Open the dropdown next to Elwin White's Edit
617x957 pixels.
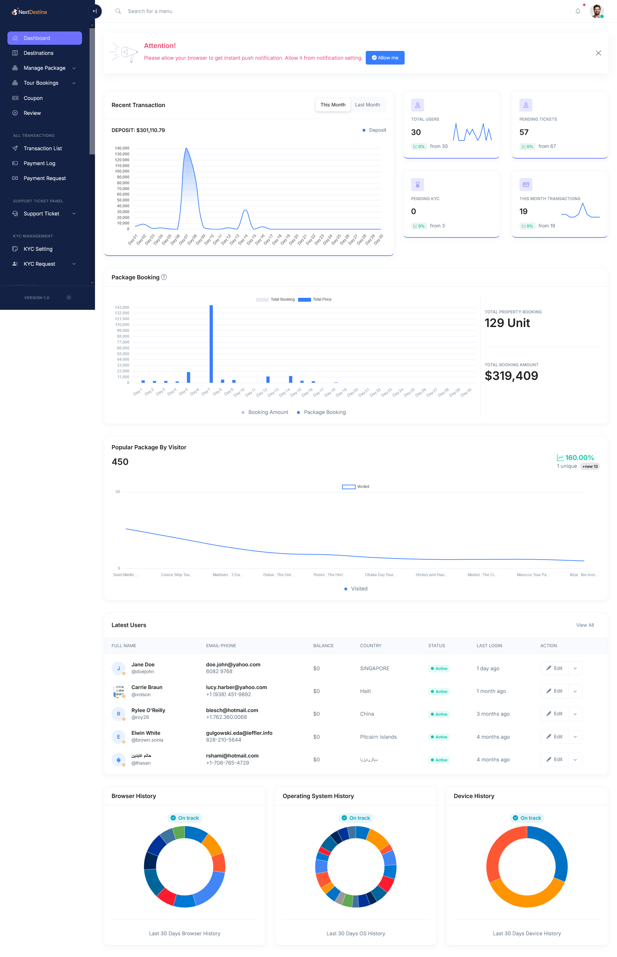click(575, 737)
